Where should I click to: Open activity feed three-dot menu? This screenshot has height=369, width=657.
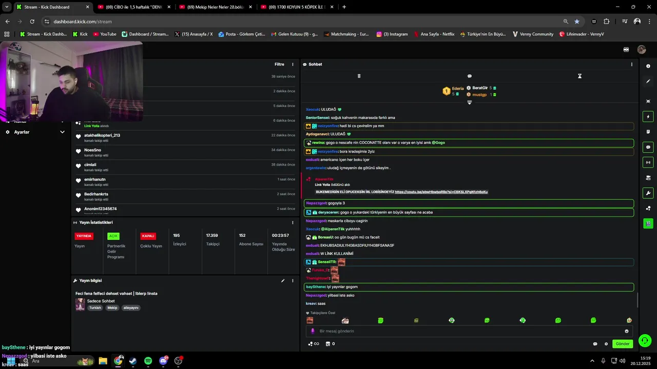[293, 64]
